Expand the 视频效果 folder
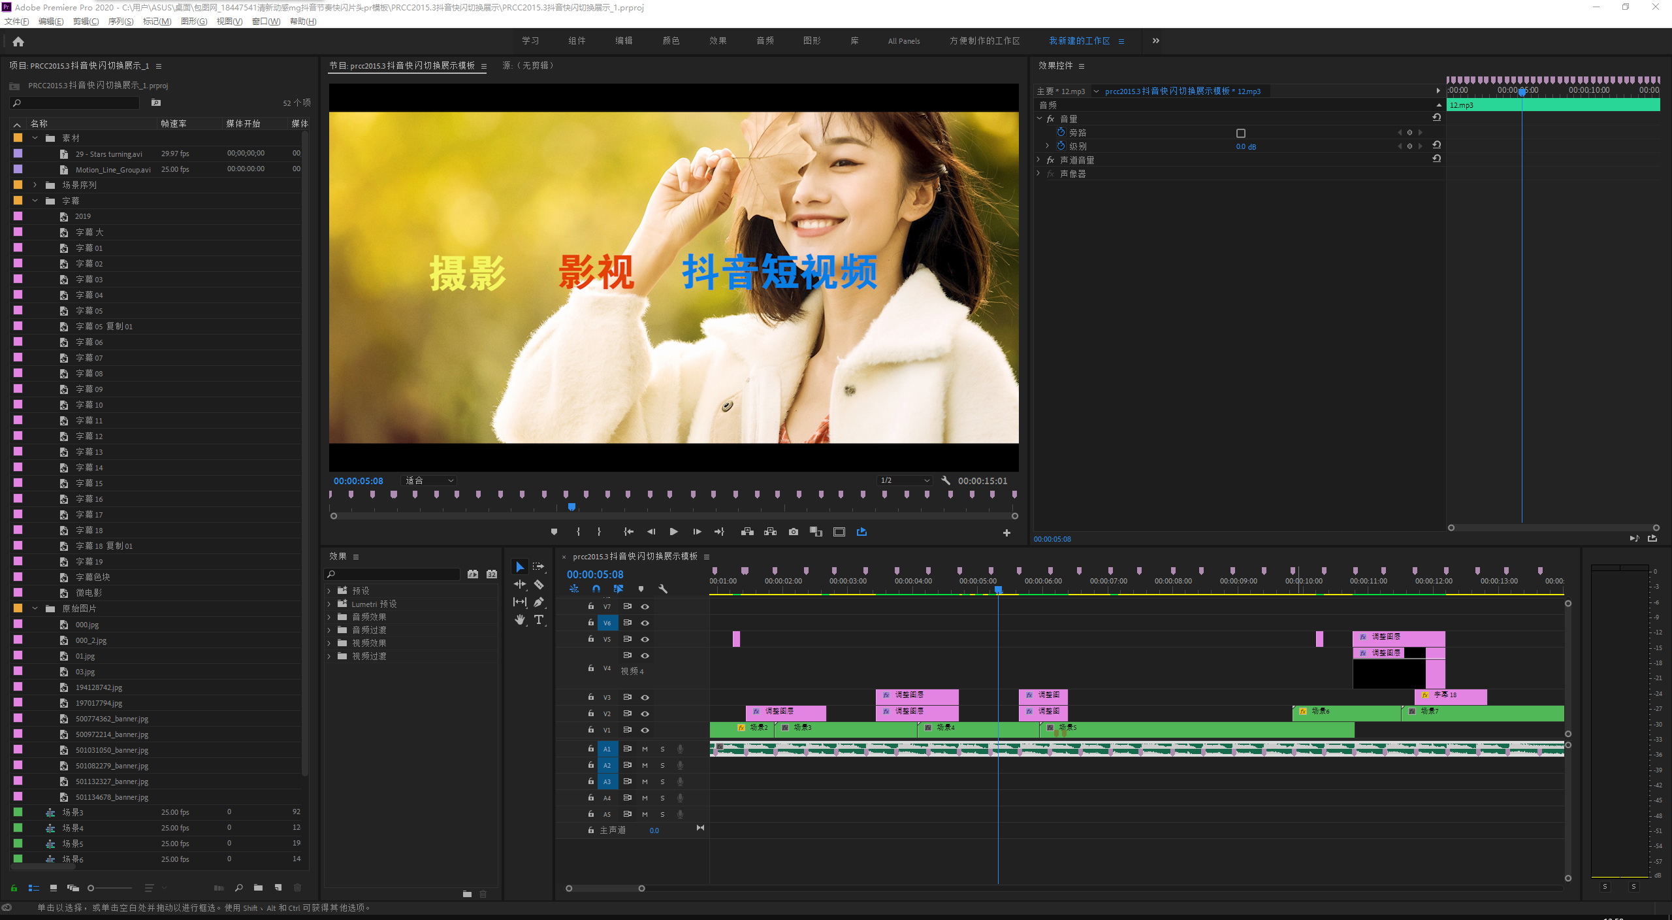Screen dimensions: 1672x920 329,643
